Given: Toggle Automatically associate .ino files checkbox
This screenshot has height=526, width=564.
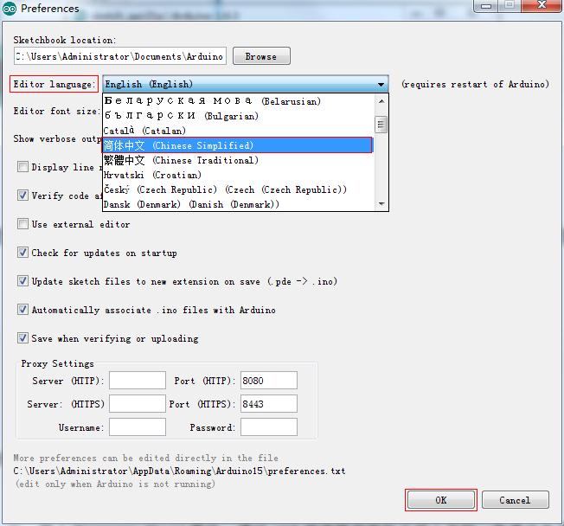Looking at the screenshot, I should (x=23, y=310).
